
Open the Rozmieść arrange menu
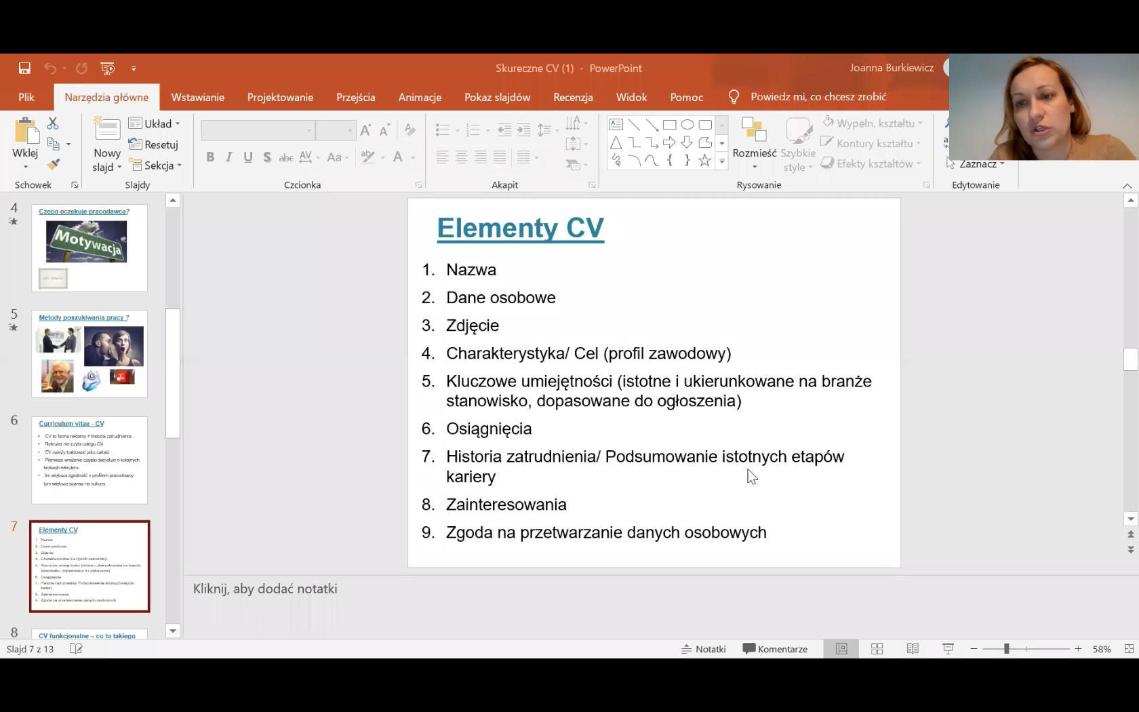(754, 143)
